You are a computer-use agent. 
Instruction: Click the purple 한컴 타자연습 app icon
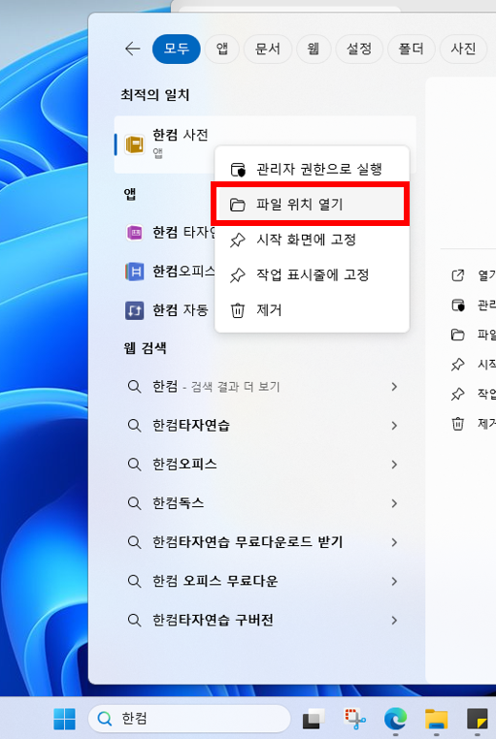point(135,233)
